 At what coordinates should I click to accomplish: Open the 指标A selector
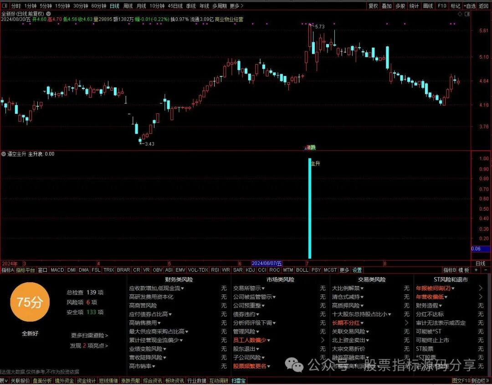click(x=8, y=270)
